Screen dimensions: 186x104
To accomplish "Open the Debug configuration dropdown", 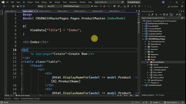I will 42,6.
